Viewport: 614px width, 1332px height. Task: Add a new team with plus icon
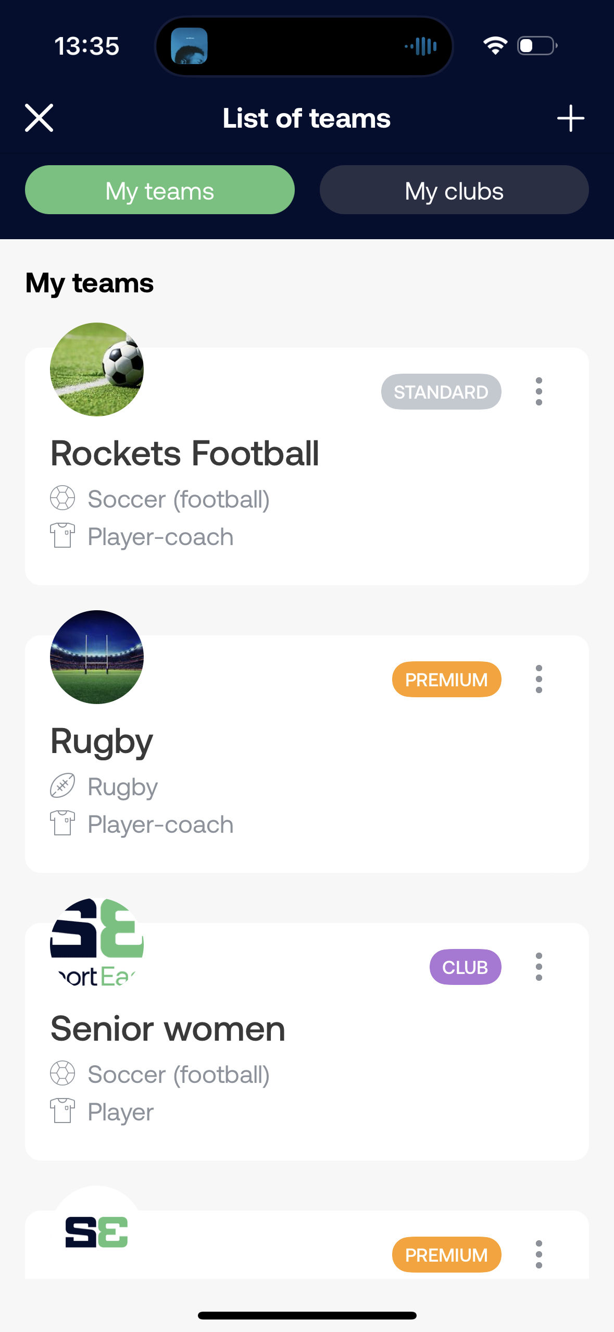tap(570, 118)
